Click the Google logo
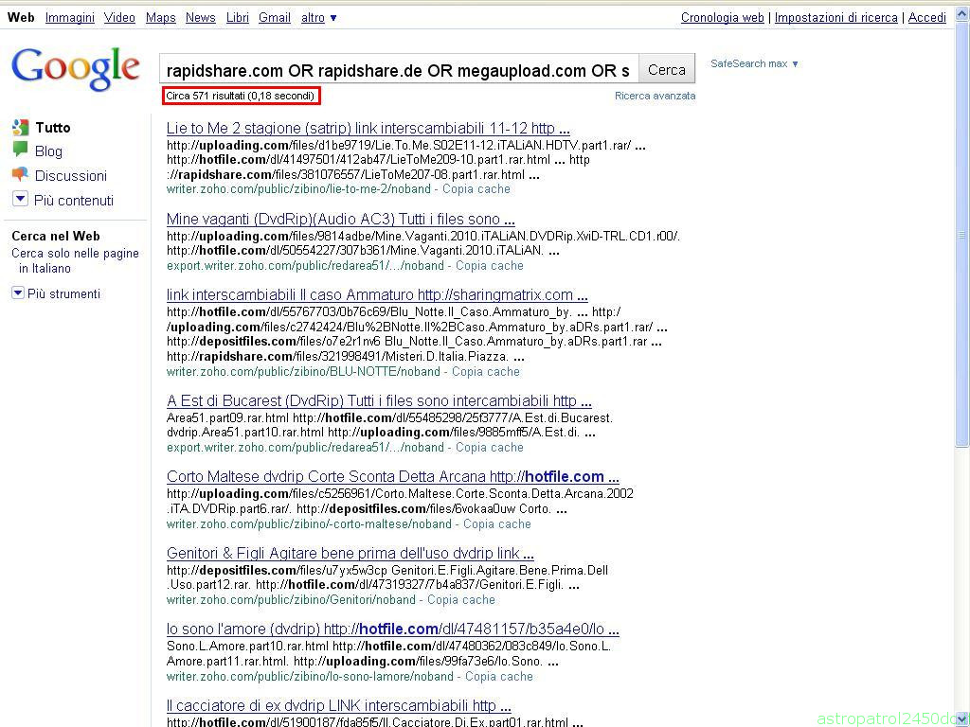 [76, 70]
